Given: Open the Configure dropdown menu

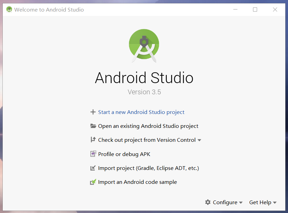Looking at the screenshot, I should [225, 202].
